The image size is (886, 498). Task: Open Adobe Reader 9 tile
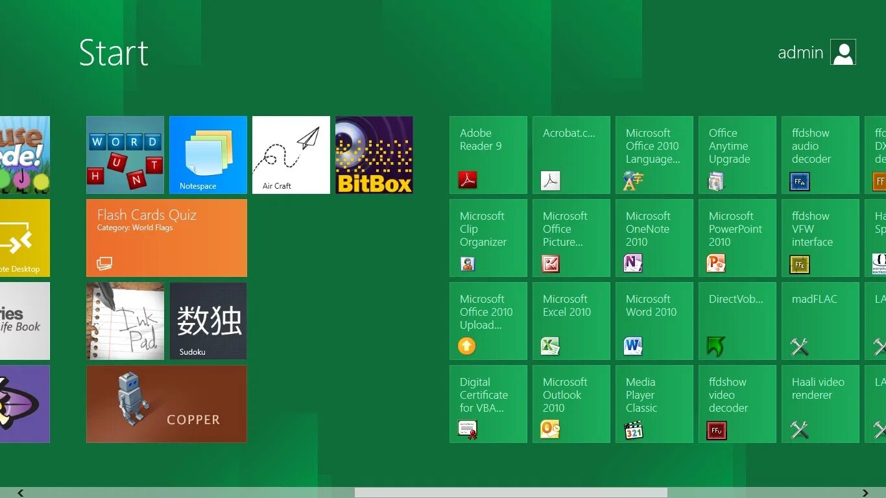(x=488, y=155)
